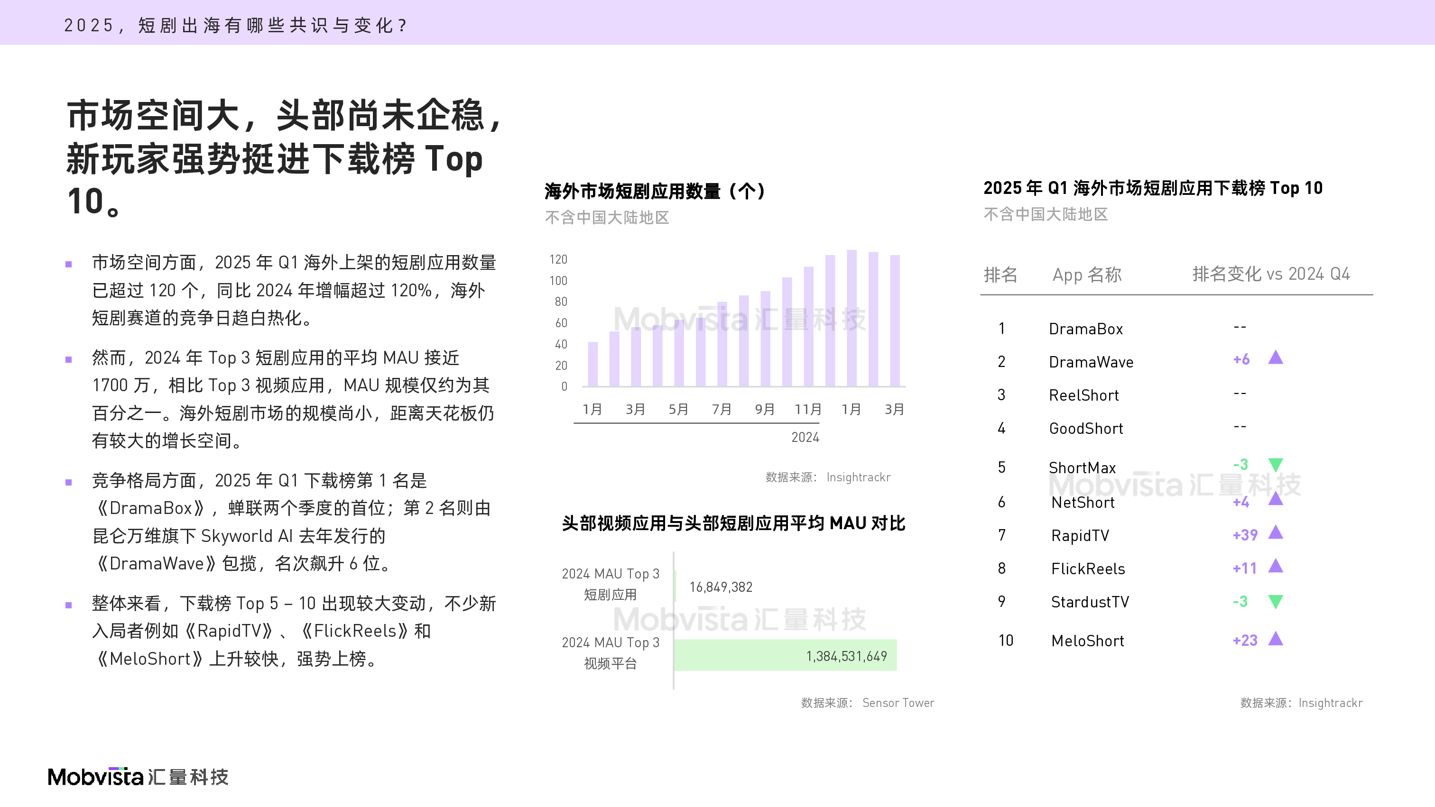
Task: Click the chart title 海外市场短剧应用数量（个）
Action: (x=655, y=191)
